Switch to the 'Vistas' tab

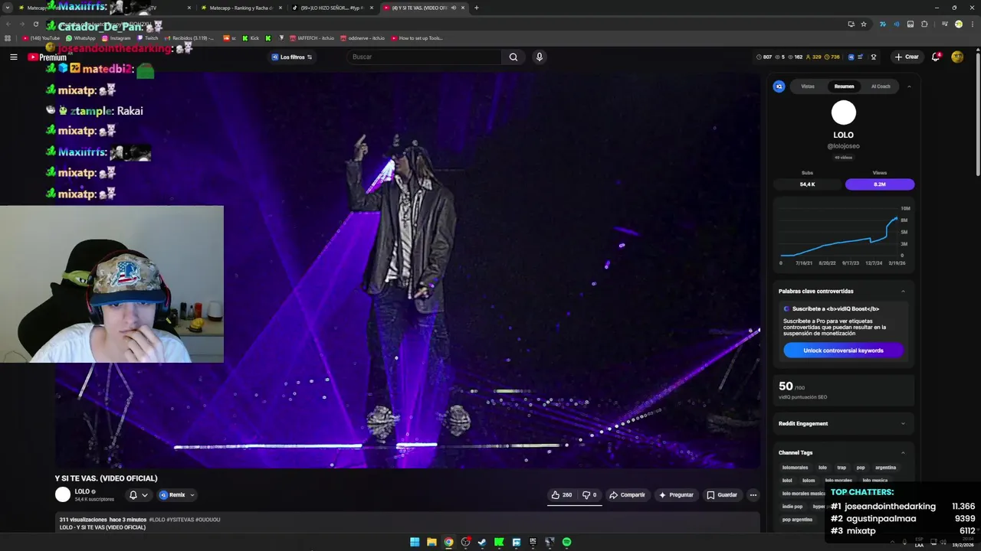click(808, 86)
